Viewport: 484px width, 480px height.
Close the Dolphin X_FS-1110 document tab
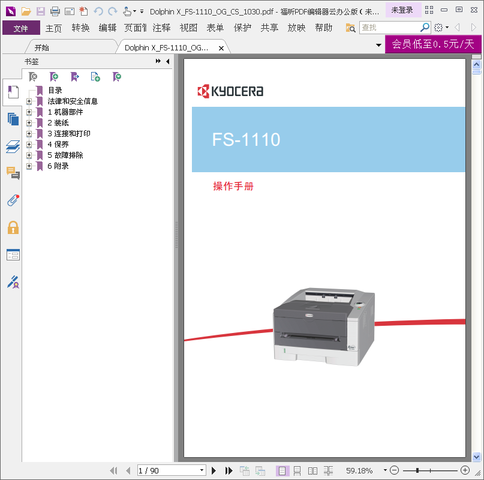pos(221,48)
